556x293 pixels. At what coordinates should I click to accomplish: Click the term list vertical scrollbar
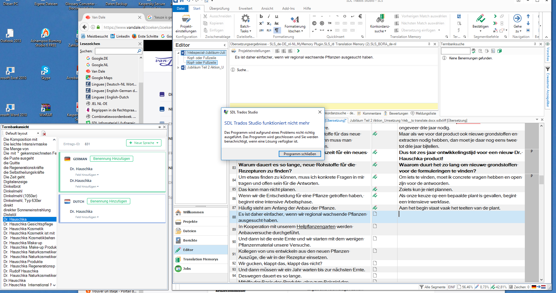tap(54, 212)
